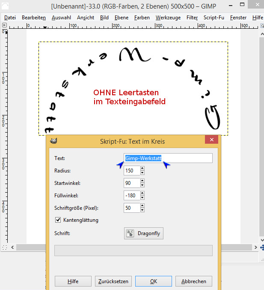This screenshot has height=290, width=264.
Task: Open the Datei menu
Action: [x=10, y=18]
